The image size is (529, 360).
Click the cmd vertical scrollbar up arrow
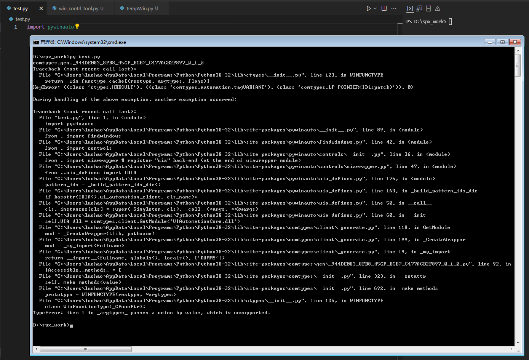[518, 50]
